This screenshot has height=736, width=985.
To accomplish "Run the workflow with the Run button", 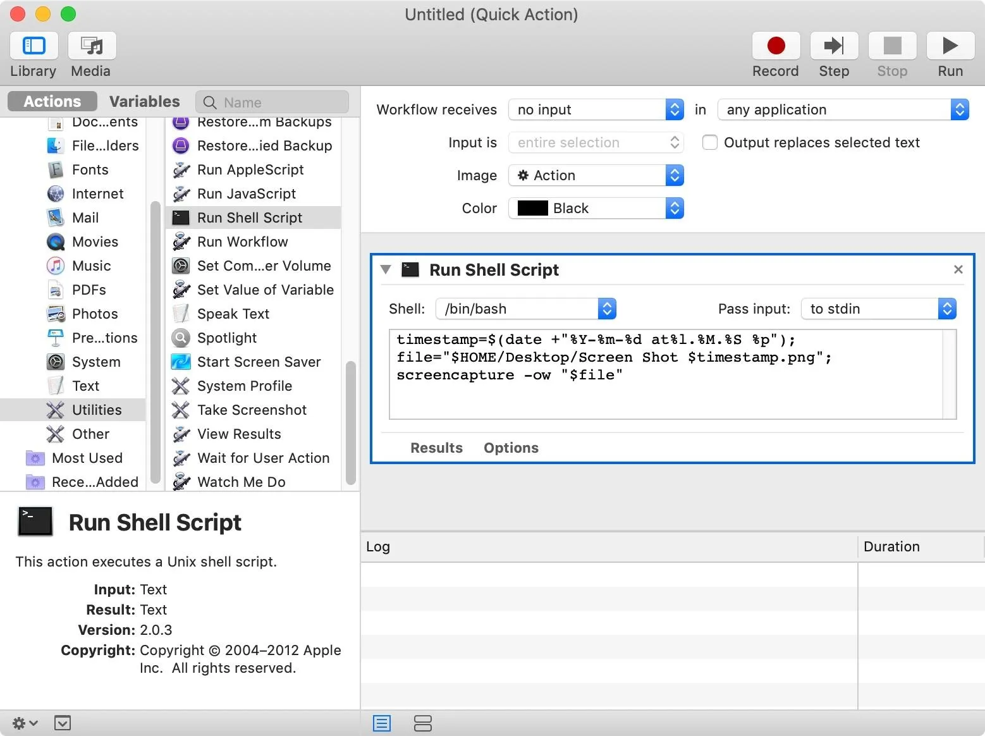I will [950, 46].
